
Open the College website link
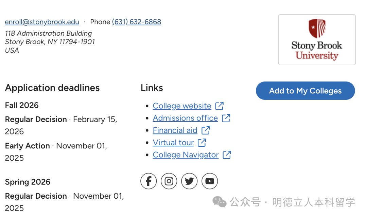click(182, 106)
